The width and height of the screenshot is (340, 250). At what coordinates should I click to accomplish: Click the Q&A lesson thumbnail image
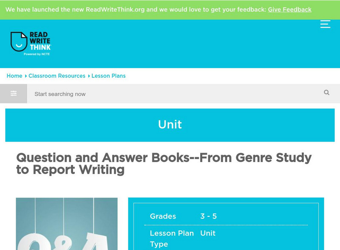point(67,224)
